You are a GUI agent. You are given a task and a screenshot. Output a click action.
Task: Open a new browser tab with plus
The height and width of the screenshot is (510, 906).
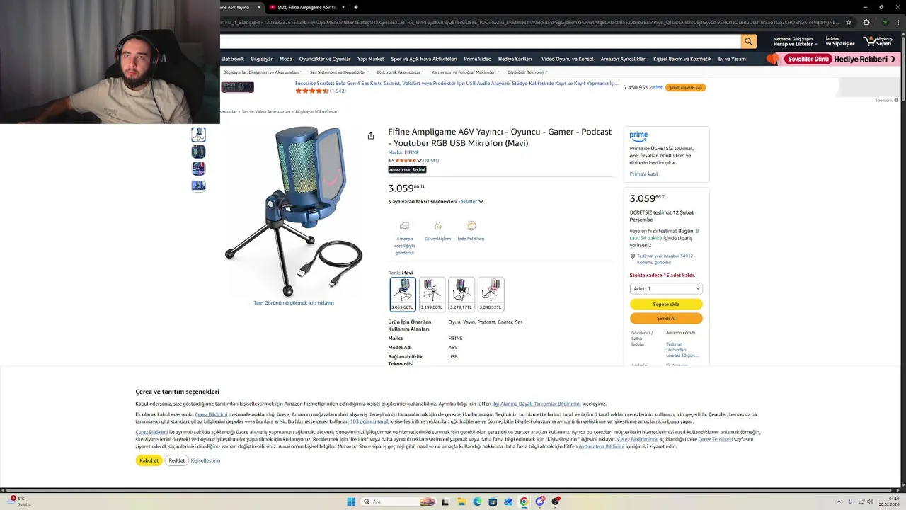pos(355,7)
